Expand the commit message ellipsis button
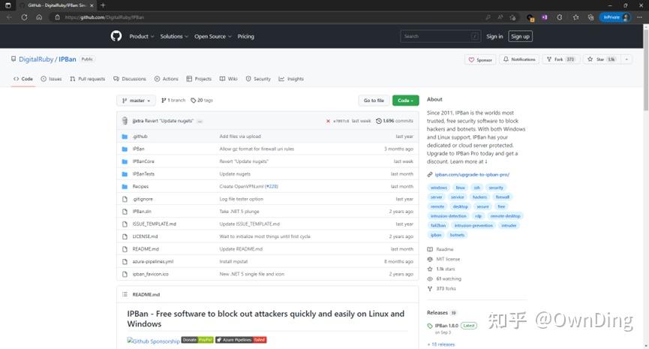The image size is (649, 349). click(x=200, y=122)
